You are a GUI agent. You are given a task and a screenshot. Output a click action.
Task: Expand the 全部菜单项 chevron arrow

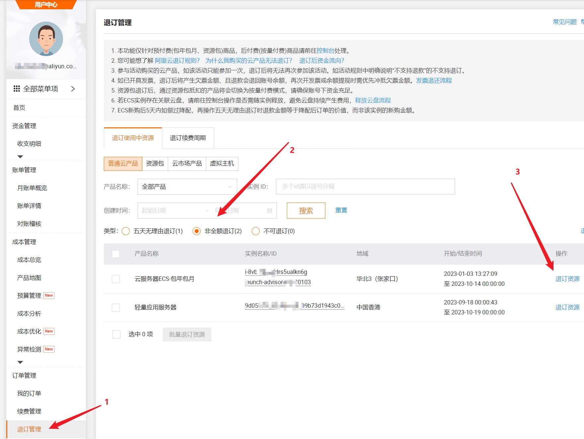point(73,89)
